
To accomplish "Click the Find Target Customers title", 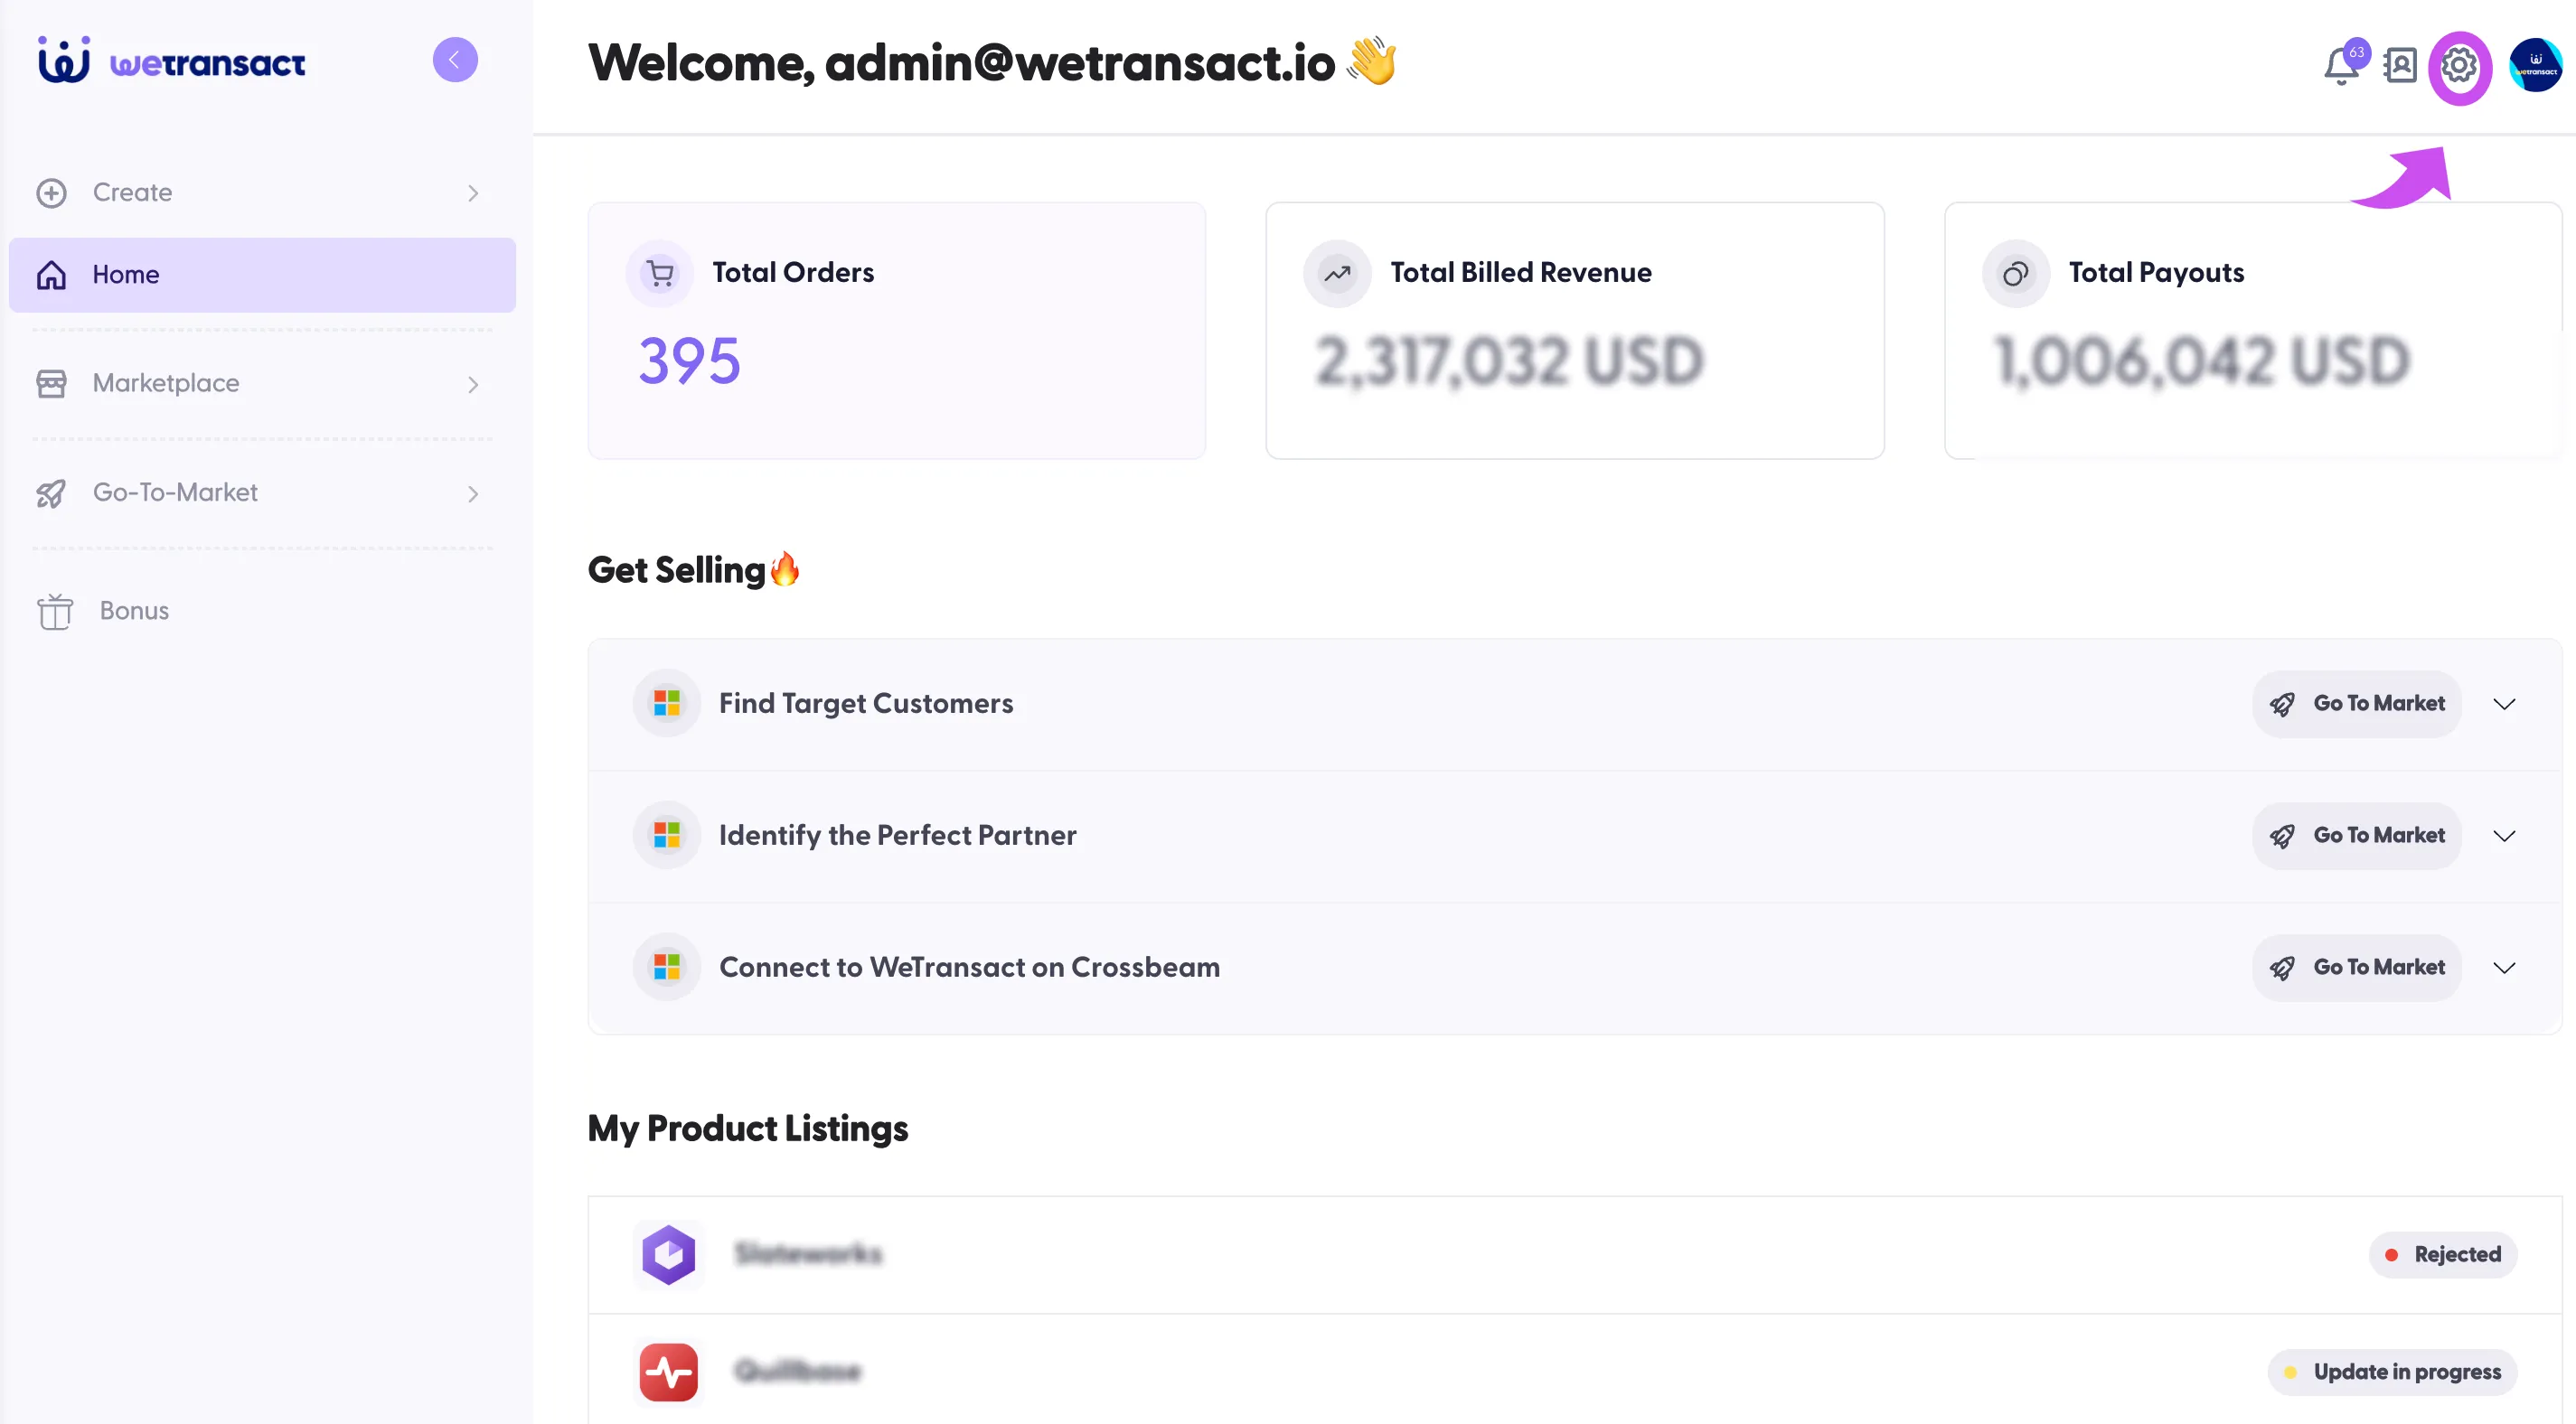I will click(866, 703).
